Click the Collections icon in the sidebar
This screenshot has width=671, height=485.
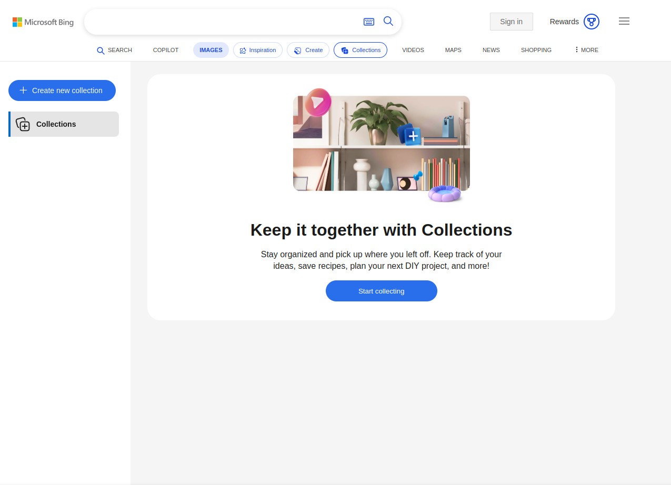point(23,124)
